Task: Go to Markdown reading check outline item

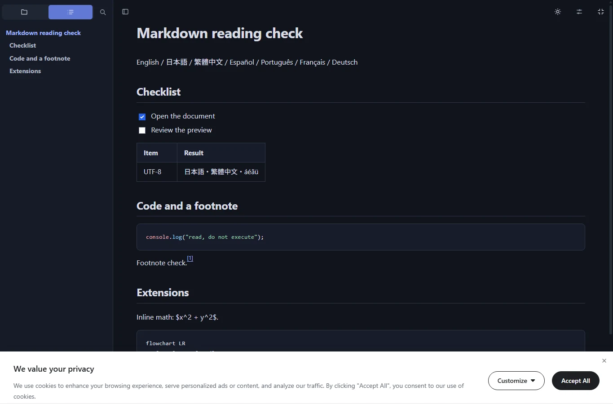Action: tap(43, 33)
